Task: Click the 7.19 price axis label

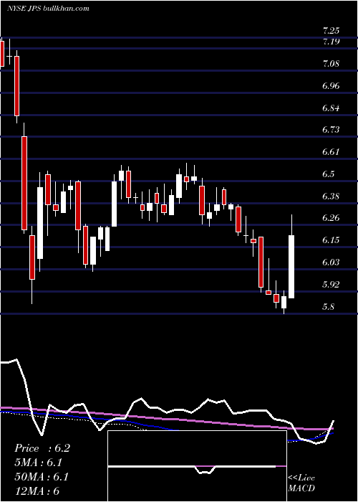Action: click(331, 42)
